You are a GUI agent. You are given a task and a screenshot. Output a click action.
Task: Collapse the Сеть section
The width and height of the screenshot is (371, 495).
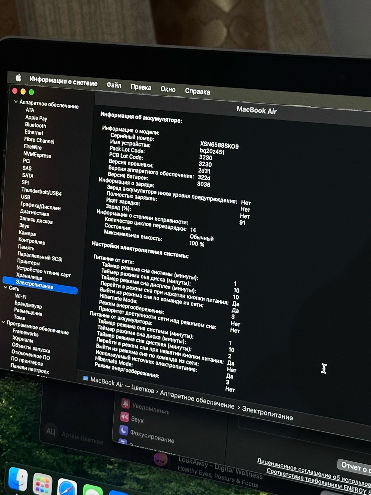5,287
